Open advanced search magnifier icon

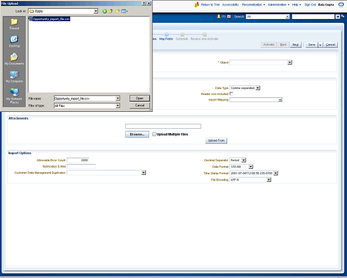point(343,16)
